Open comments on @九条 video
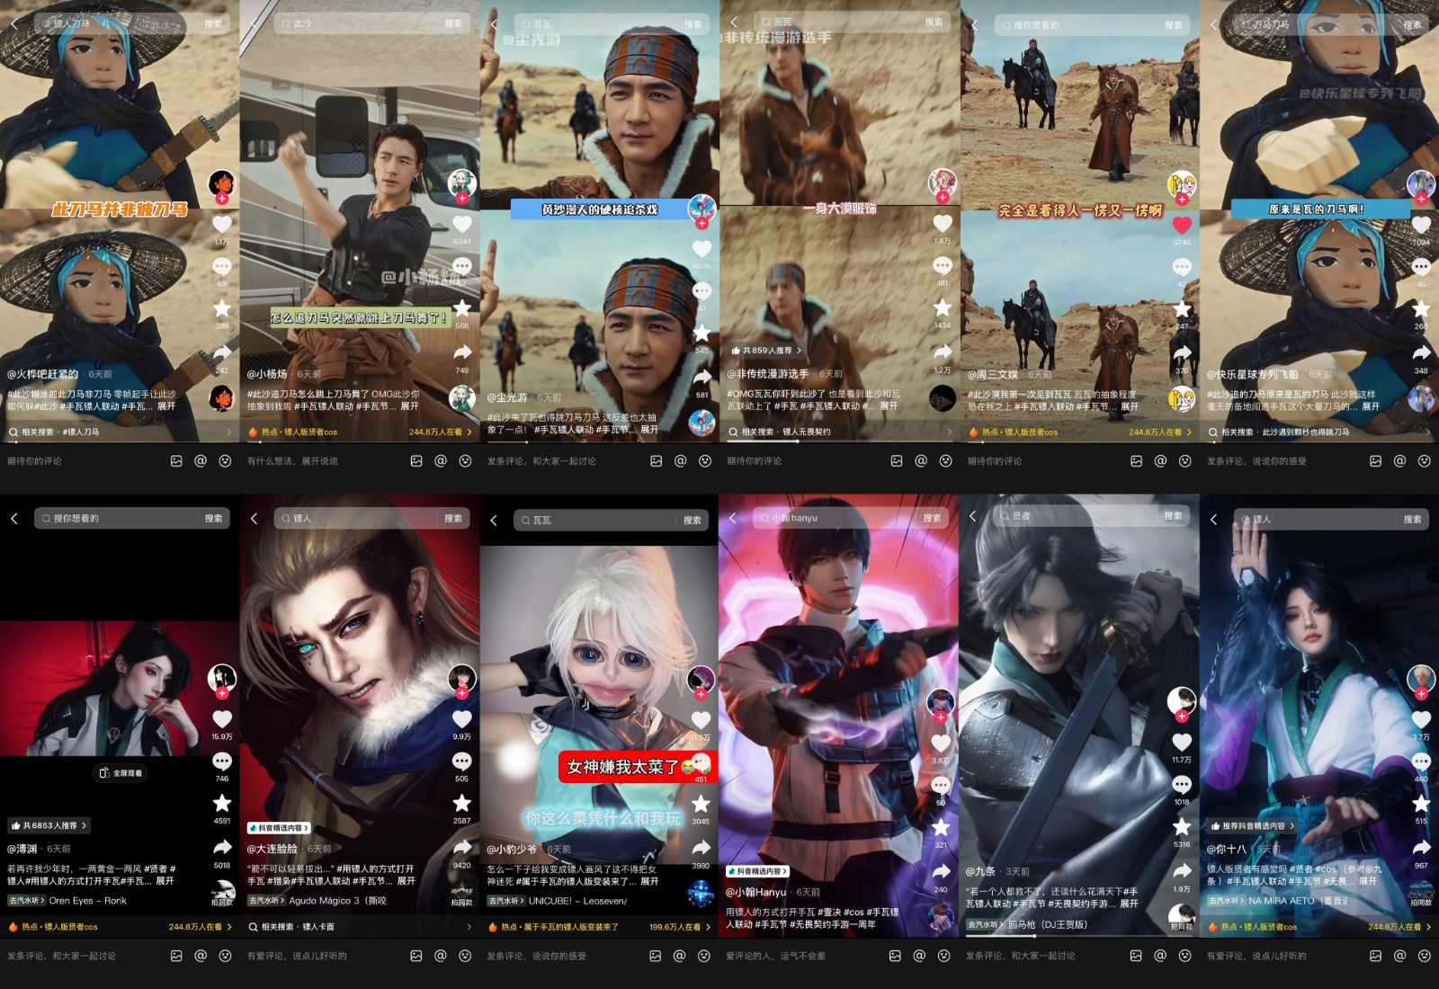 point(1182,785)
